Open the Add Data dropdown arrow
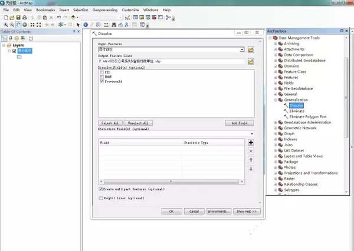Viewport: 354px width, 251px height. click(77, 17)
